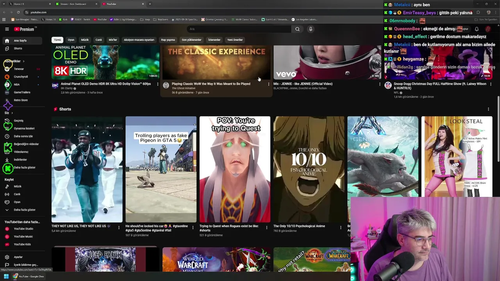Viewport: 500px width, 281px height.
Task: Select the Rap yapma filter chip
Action: point(168,40)
